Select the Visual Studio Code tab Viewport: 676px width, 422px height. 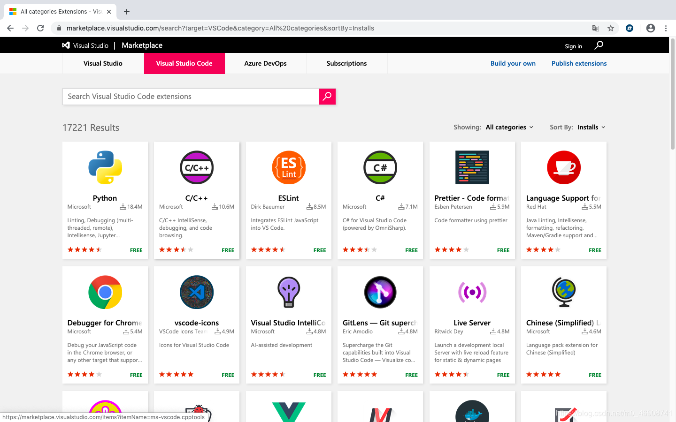(x=184, y=63)
